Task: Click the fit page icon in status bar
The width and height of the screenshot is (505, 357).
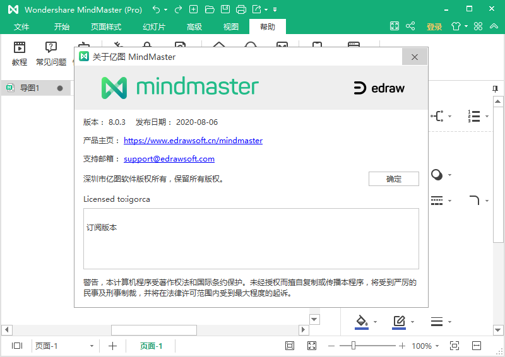Action: click(290, 346)
